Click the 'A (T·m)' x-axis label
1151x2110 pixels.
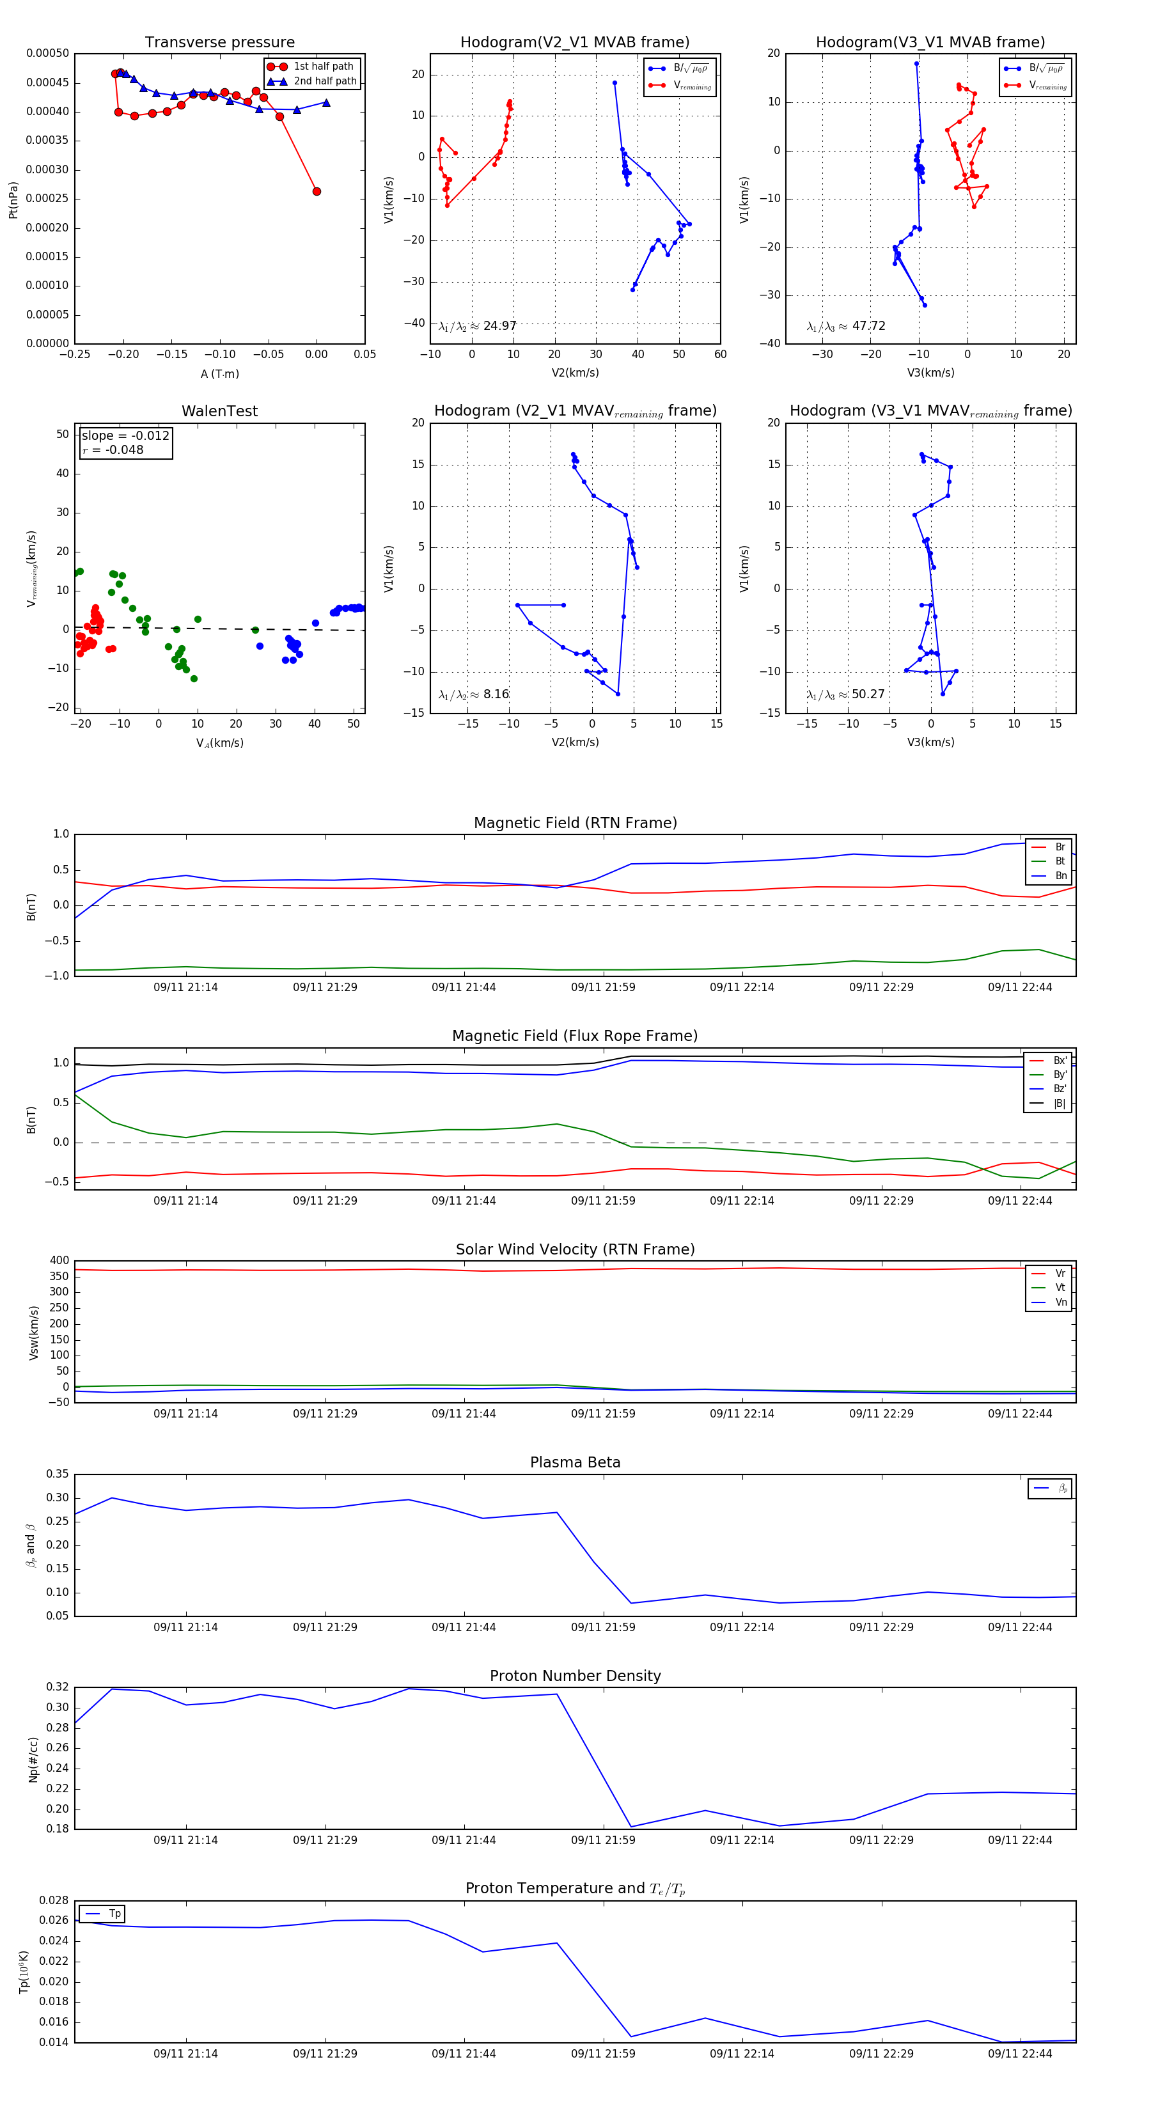coord(219,373)
